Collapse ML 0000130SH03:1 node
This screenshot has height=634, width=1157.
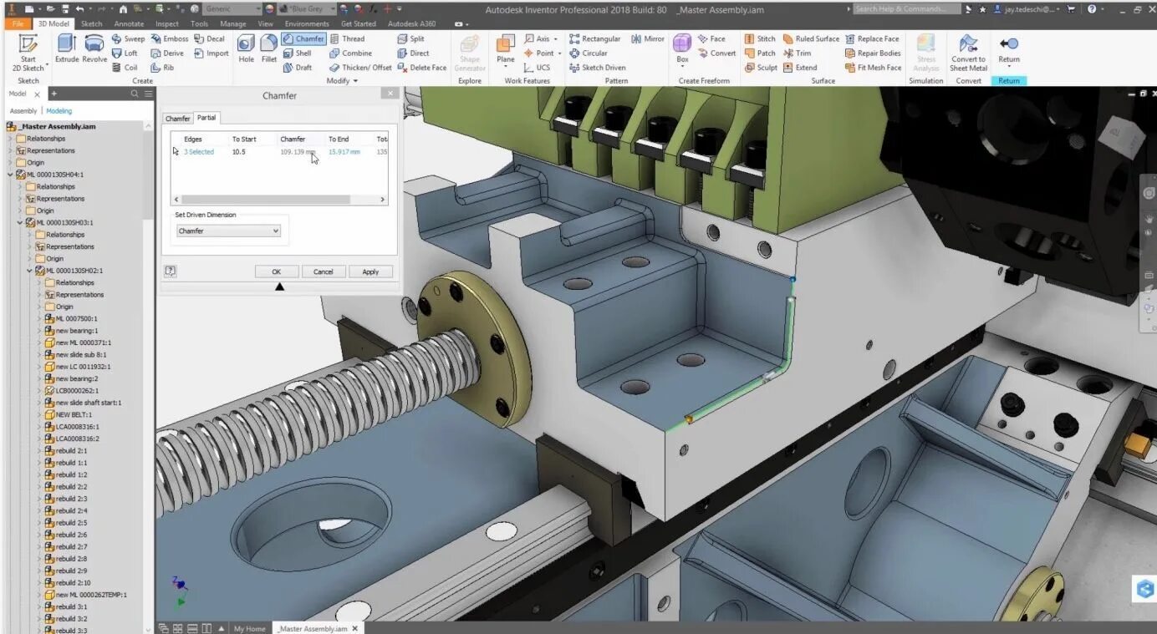point(21,223)
